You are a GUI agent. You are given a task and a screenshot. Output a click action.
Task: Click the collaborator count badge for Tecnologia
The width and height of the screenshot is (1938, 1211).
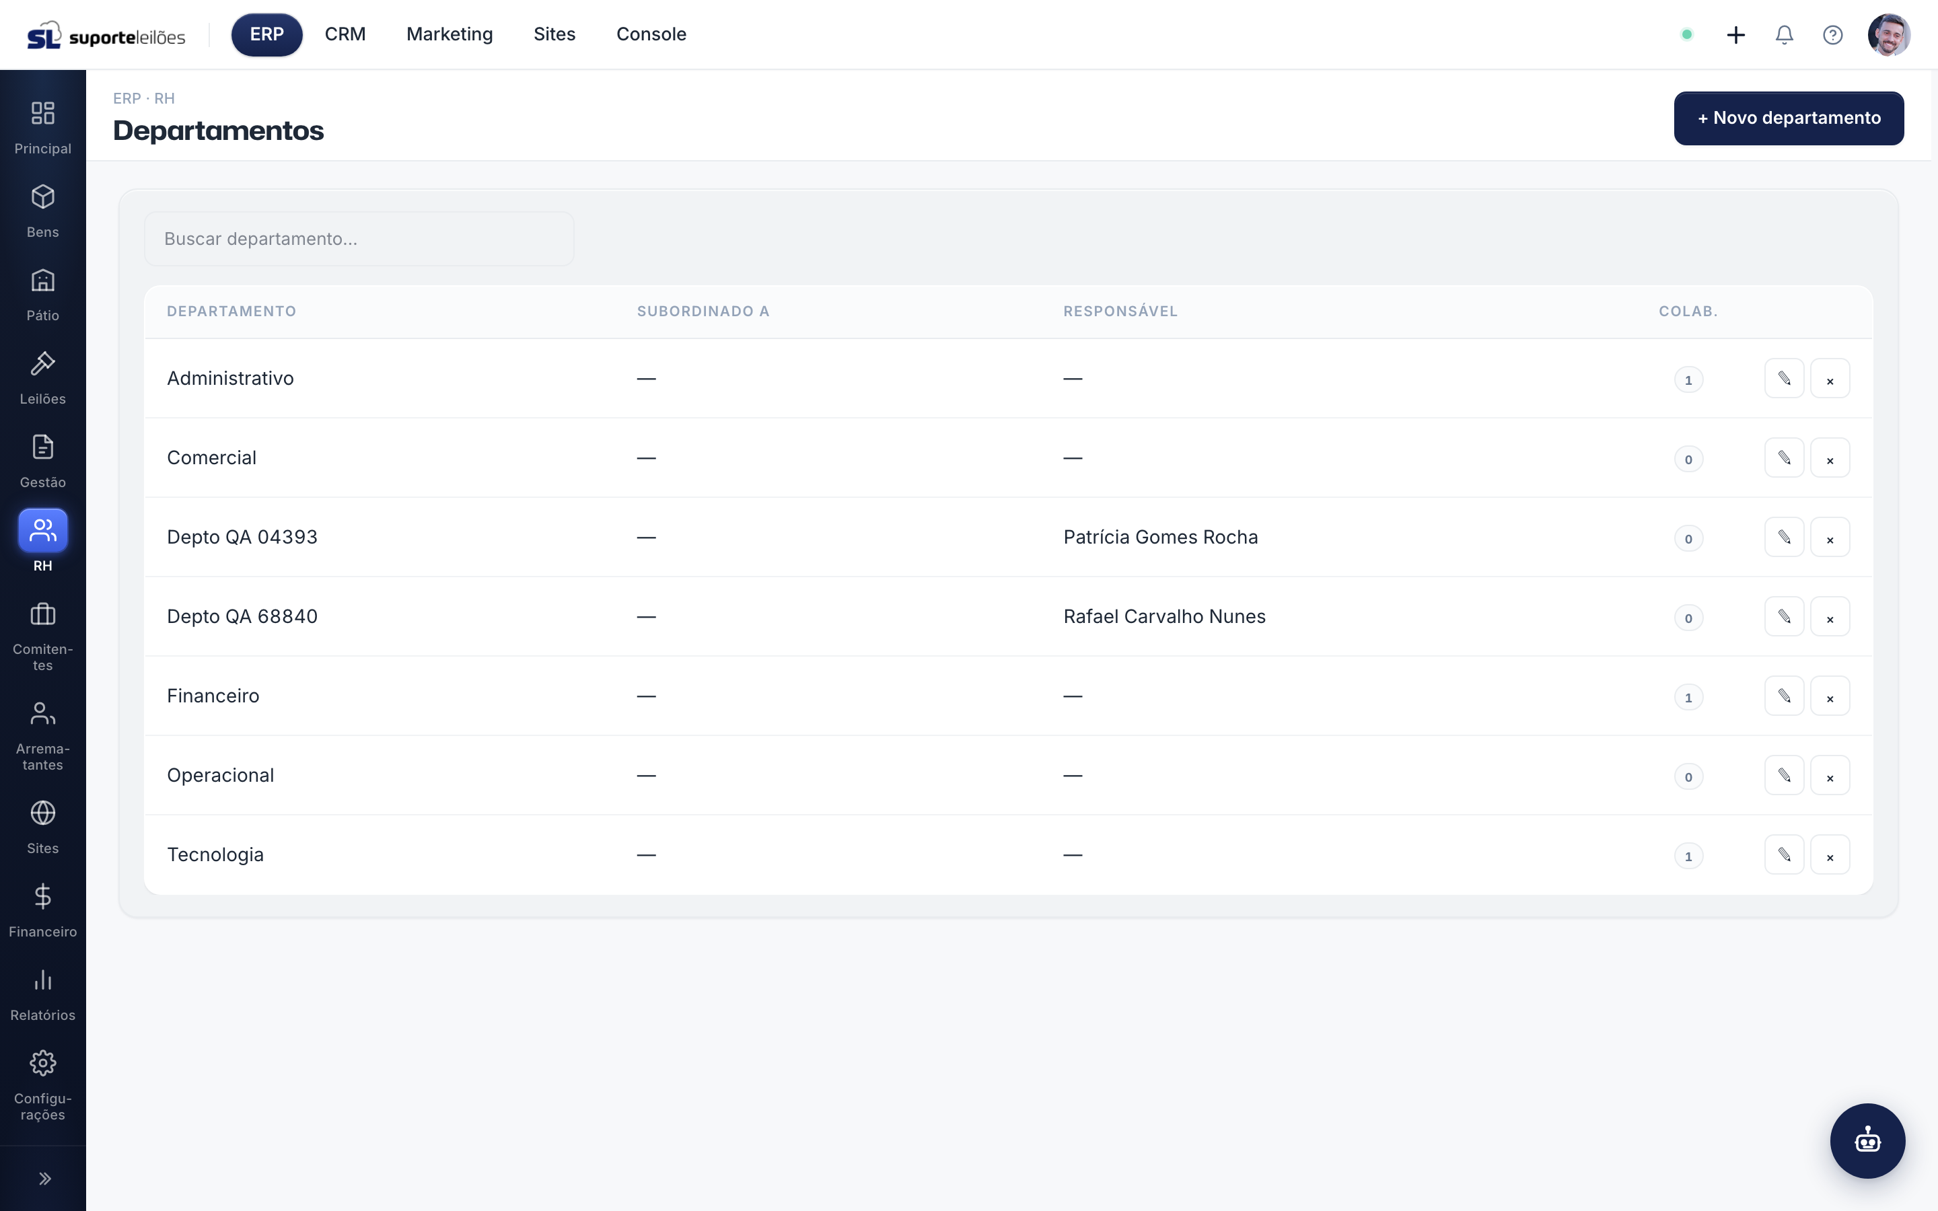(x=1688, y=855)
